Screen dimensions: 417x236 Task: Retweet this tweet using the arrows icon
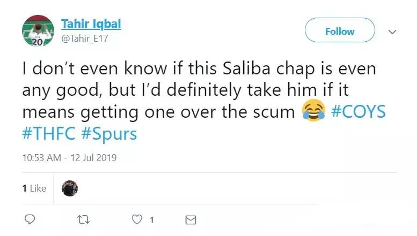click(83, 219)
